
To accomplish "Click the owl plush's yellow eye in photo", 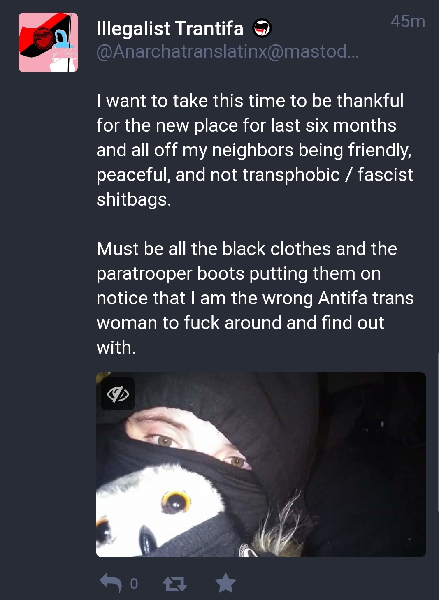I will coord(177,502).
